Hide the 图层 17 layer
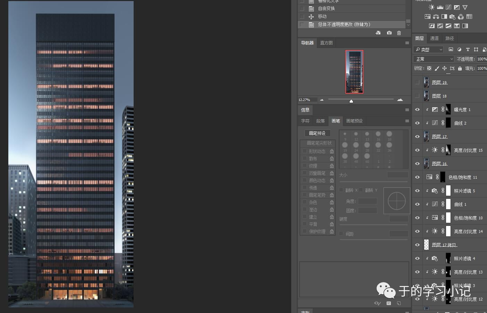487x313 pixels. [417, 136]
